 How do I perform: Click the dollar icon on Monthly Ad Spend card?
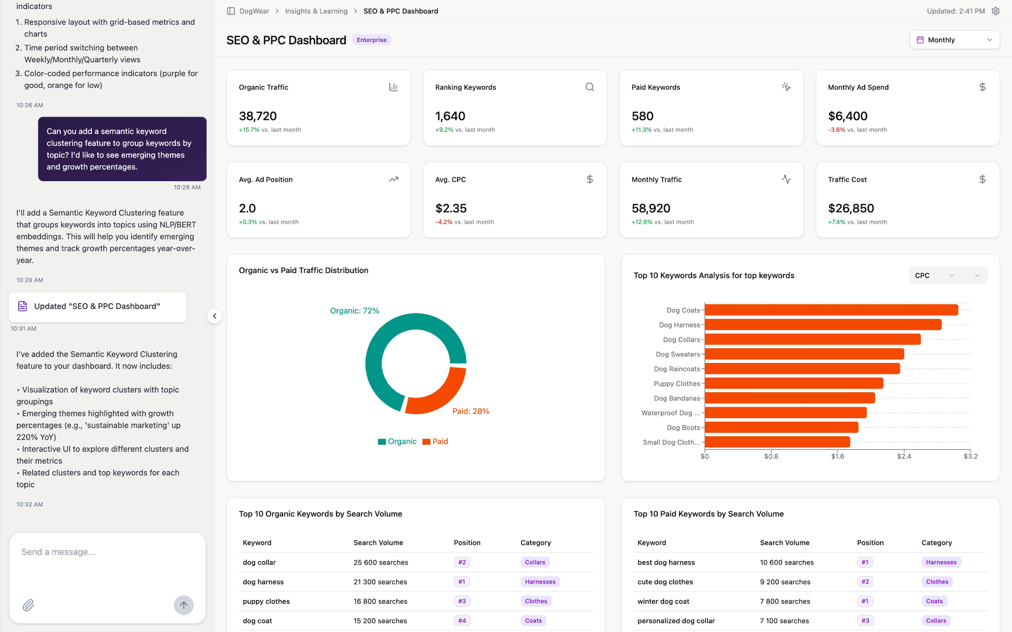(x=982, y=86)
